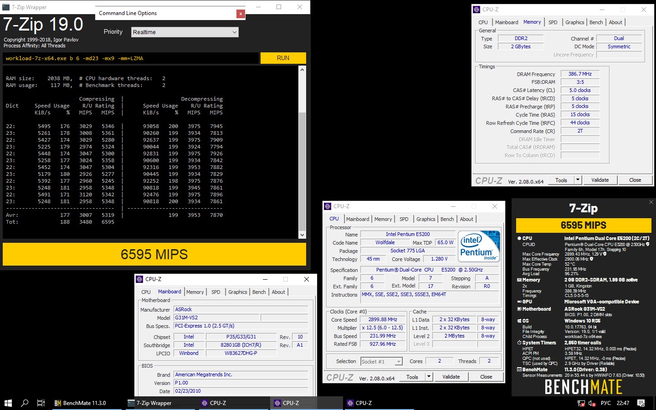656x410 pixels.
Task: Open the Bench tab to the left of the About tab, right of the selected Mainboard tab
Action: pos(259,292)
